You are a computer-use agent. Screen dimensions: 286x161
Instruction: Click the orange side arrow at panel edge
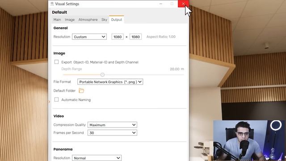pos(49,102)
